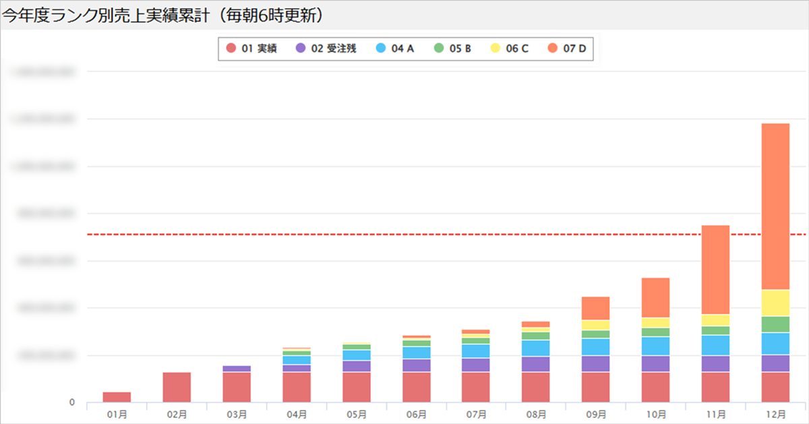Toggle the 04 A legend entry

tap(395, 49)
